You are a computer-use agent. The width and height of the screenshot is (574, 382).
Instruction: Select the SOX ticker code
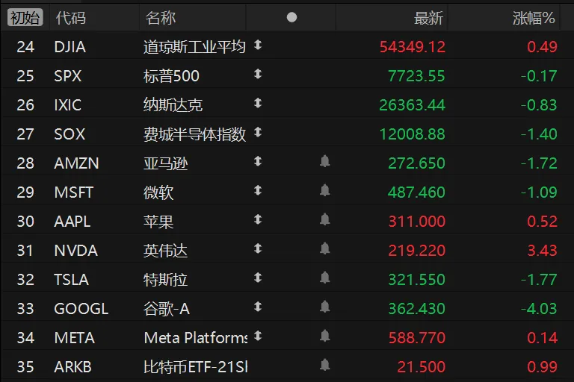click(x=70, y=134)
